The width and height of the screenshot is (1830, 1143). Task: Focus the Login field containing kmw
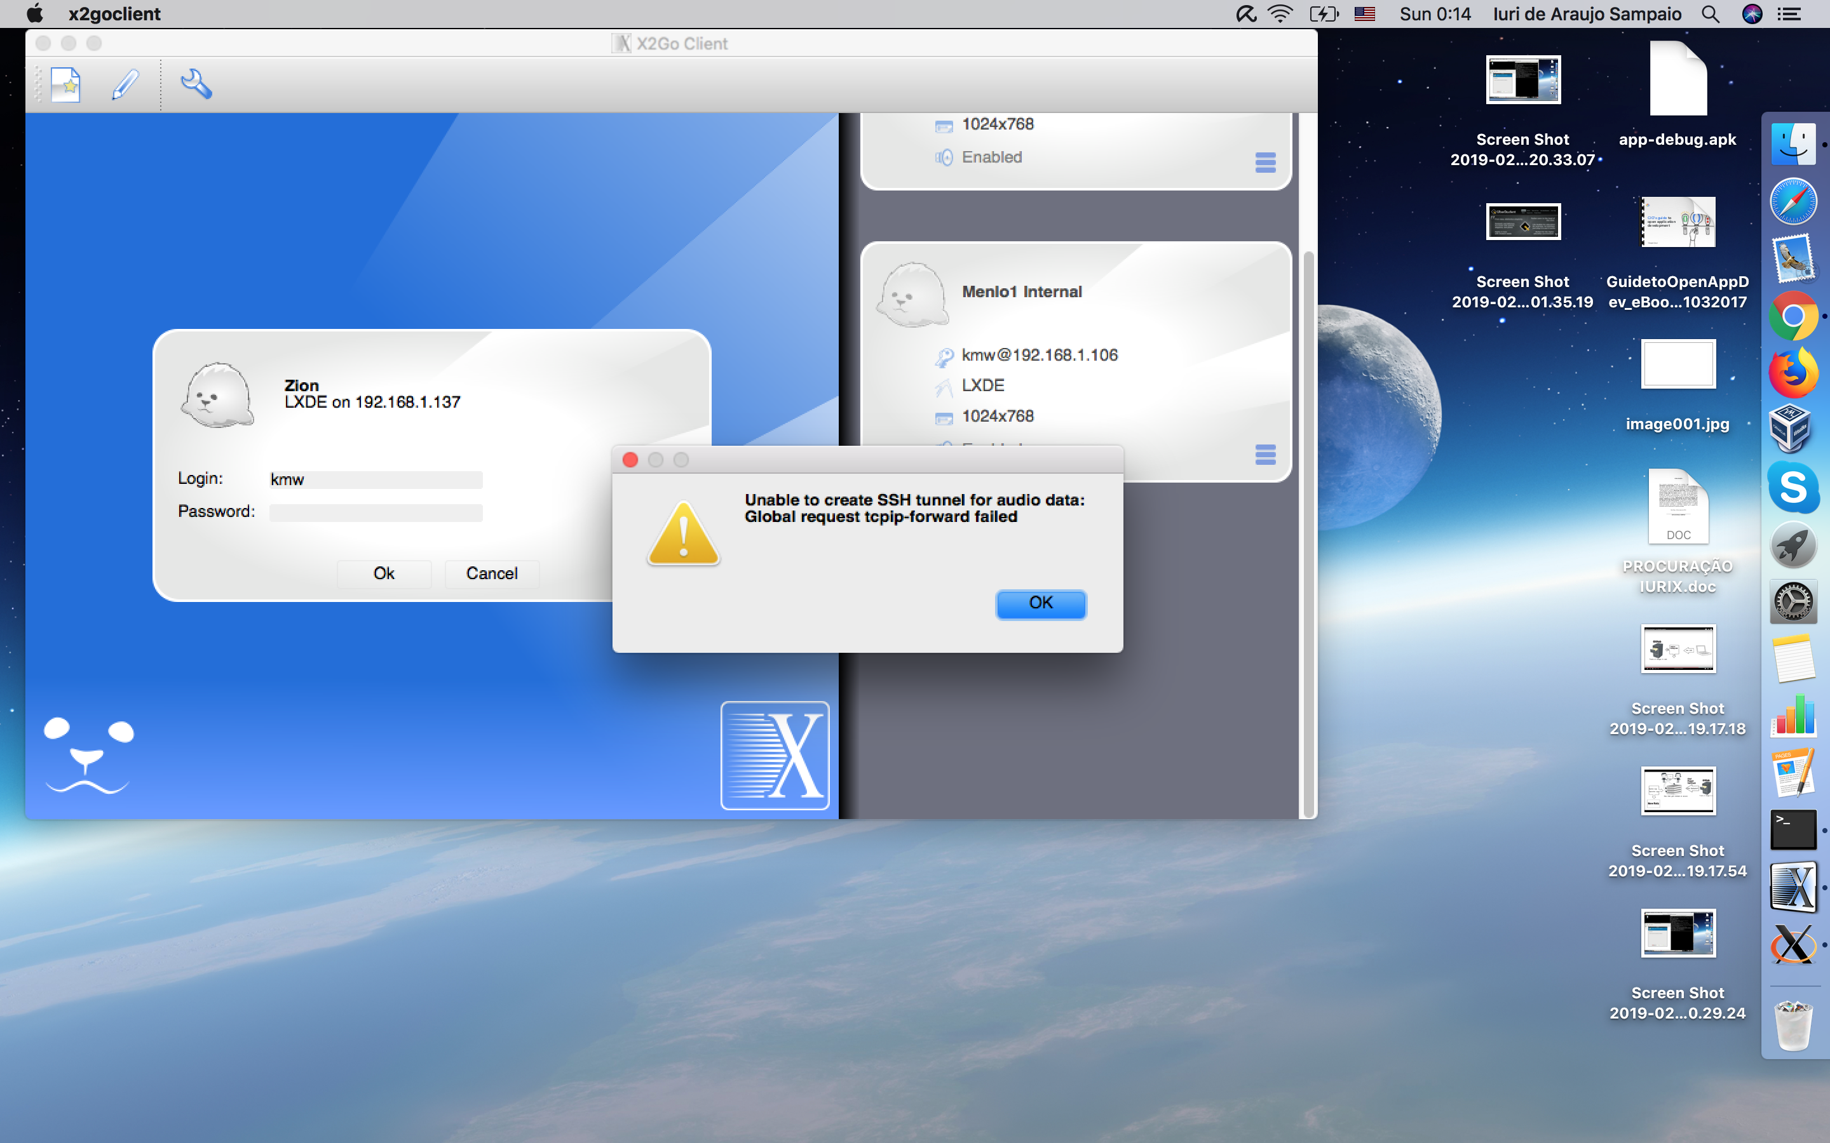tap(376, 479)
